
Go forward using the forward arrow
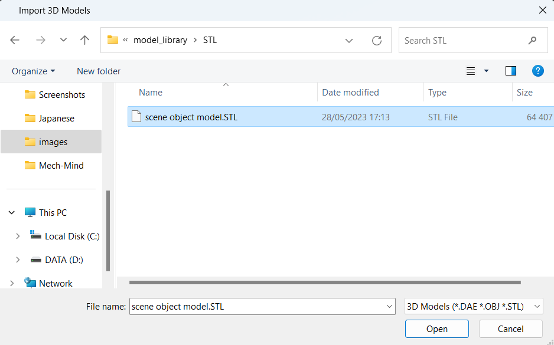[41, 40]
